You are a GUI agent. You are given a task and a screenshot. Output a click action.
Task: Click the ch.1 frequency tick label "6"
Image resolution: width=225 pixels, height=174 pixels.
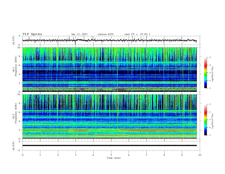point(20,65)
